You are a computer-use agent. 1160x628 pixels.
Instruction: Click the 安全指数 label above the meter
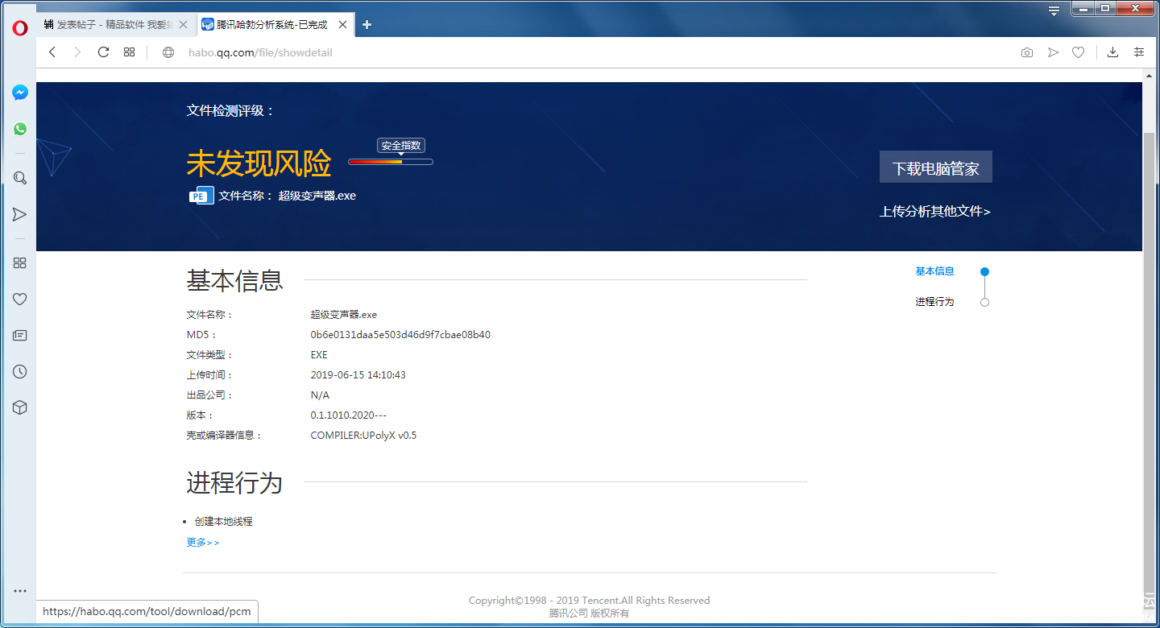tap(401, 146)
